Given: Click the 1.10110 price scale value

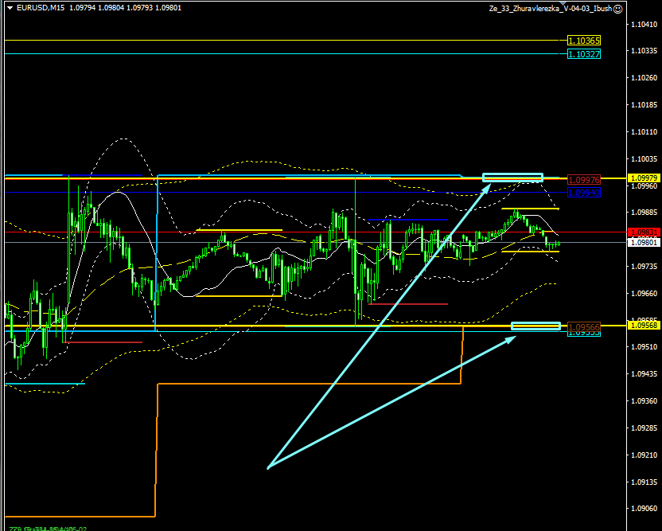Looking at the screenshot, I should click(644, 132).
